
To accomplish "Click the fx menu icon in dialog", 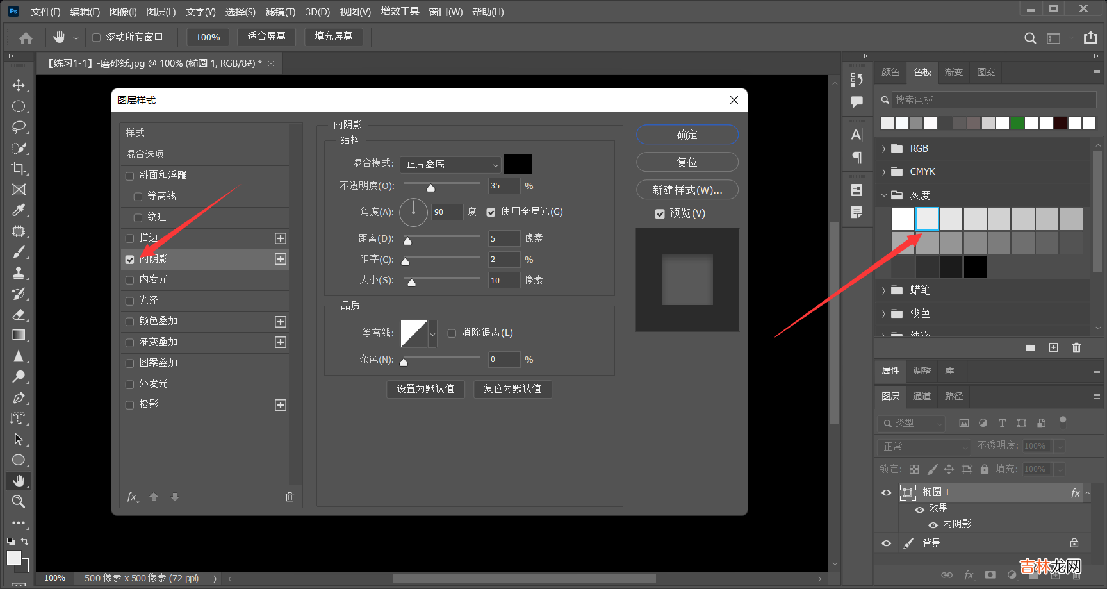I will [x=133, y=497].
